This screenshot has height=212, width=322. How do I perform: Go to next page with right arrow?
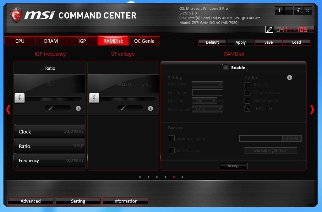point(312,109)
